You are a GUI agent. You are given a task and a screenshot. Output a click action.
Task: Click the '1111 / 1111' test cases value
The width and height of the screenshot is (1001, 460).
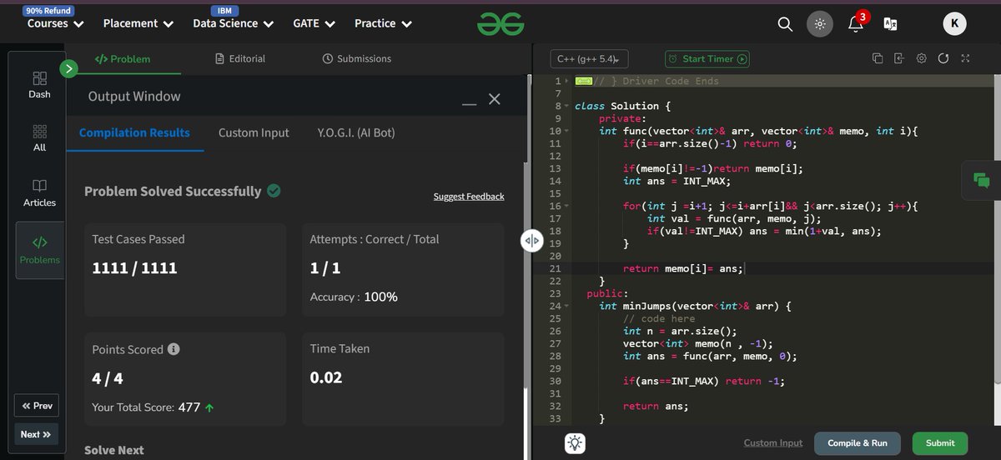pos(134,268)
